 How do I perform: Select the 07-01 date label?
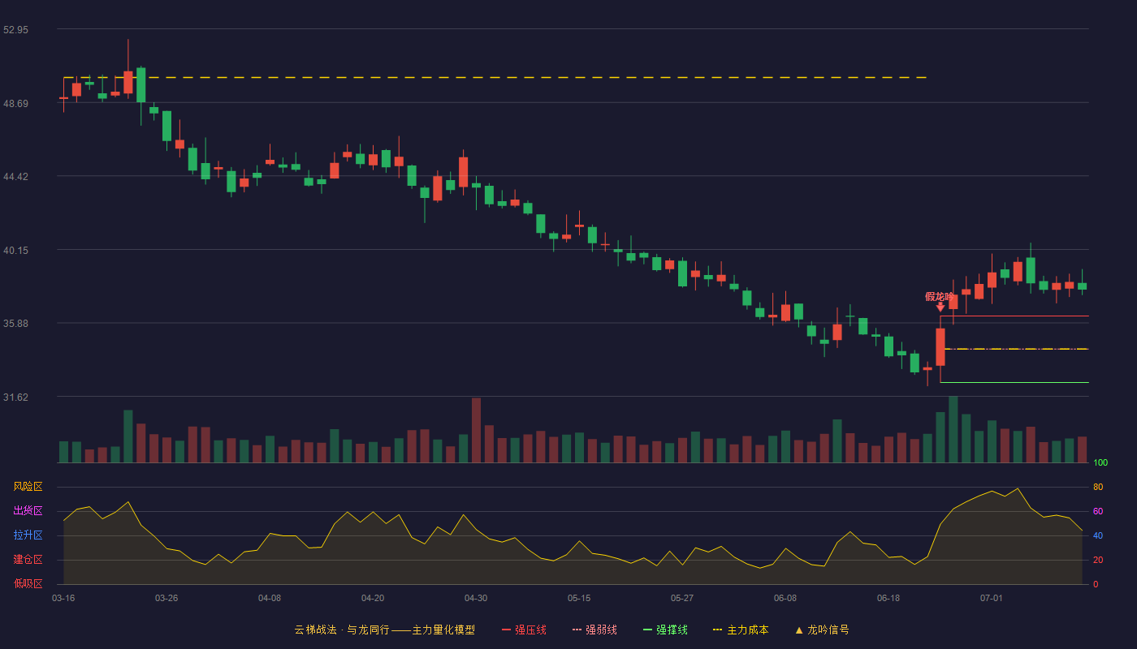click(992, 598)
